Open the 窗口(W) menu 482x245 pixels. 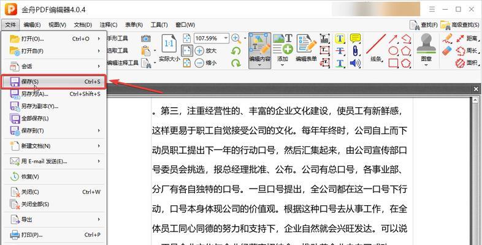tap(185, 25)
